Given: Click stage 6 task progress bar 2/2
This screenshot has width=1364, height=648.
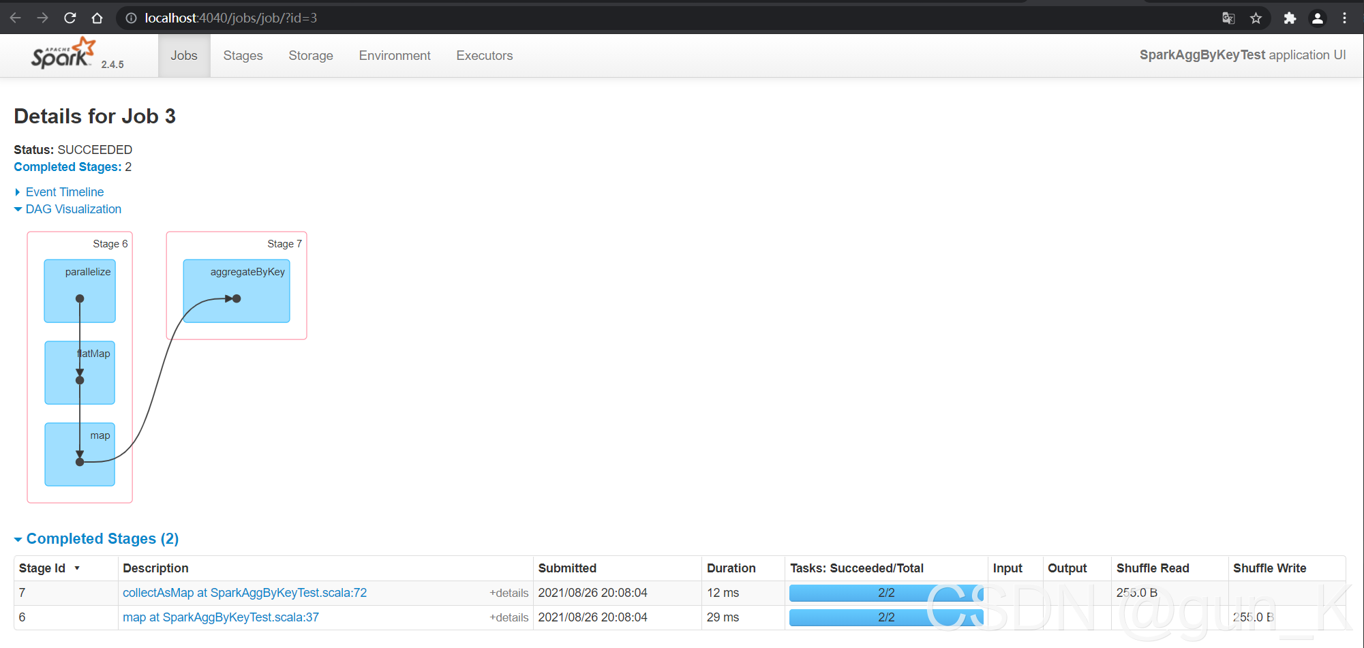Looking at the screenshot, I should pos(886,617).
